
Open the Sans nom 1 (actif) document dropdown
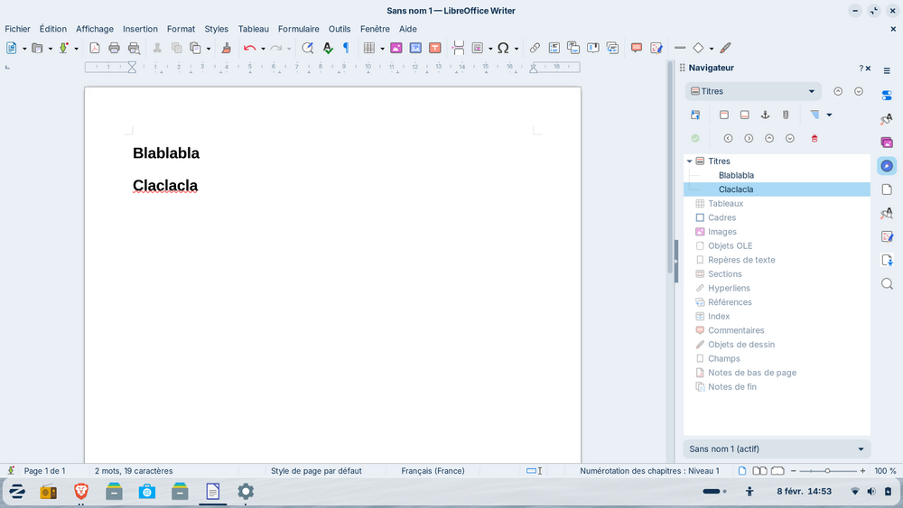777,448
